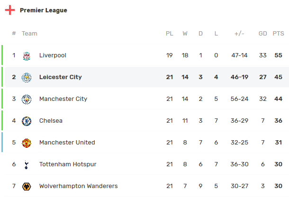The width and height of the screenshot is (289, 198).
Task: Click Manchester City's 56-24 goals record
Action: click(x=239, y=99)
